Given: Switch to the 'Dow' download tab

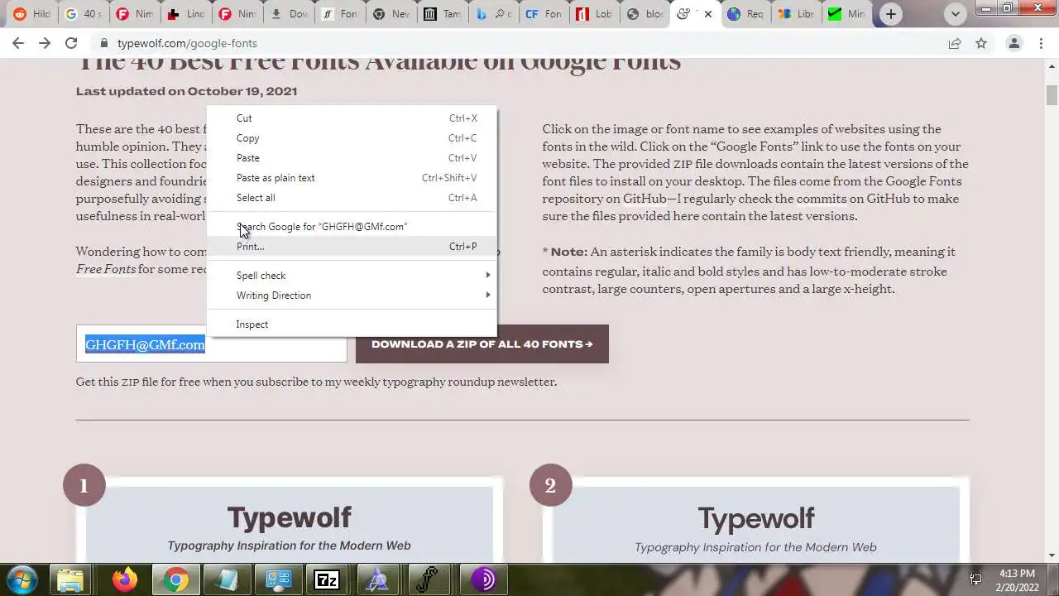Looking at the screenshot, I should coord(289,14).
